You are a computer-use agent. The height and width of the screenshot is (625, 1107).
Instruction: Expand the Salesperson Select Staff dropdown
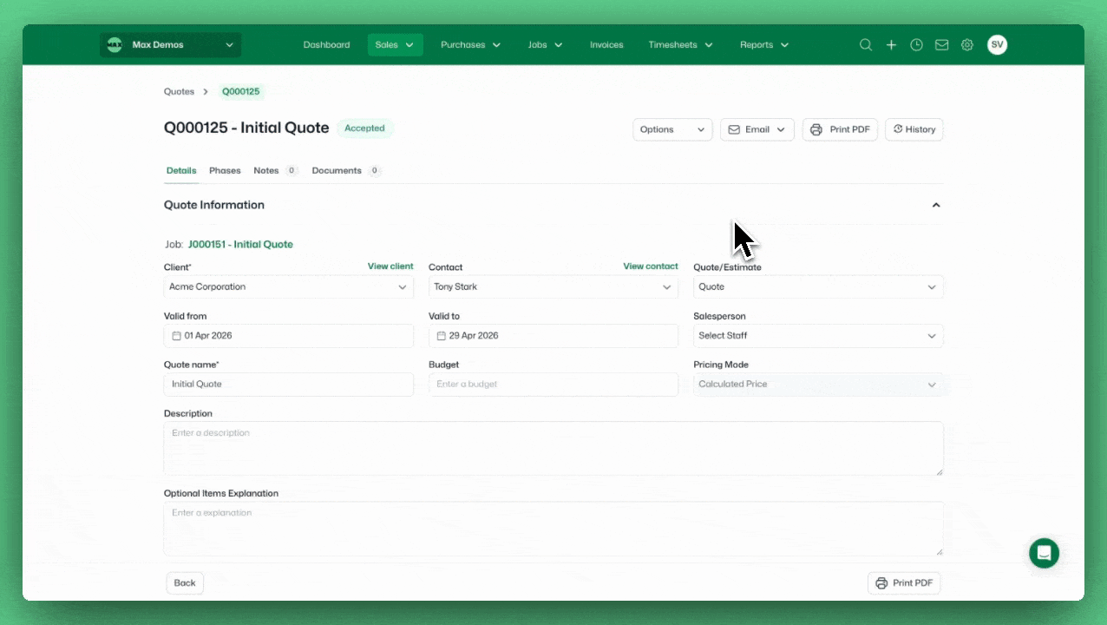point(817,336)
